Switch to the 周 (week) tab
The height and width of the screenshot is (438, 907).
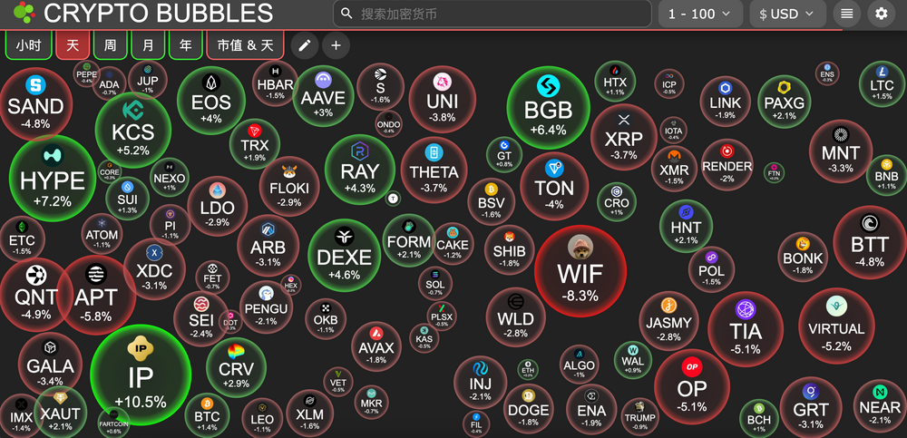[110, 45]
